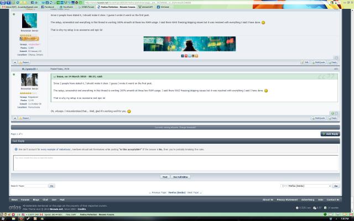Report the first post
354x221 pixels.
coord(24,62)
